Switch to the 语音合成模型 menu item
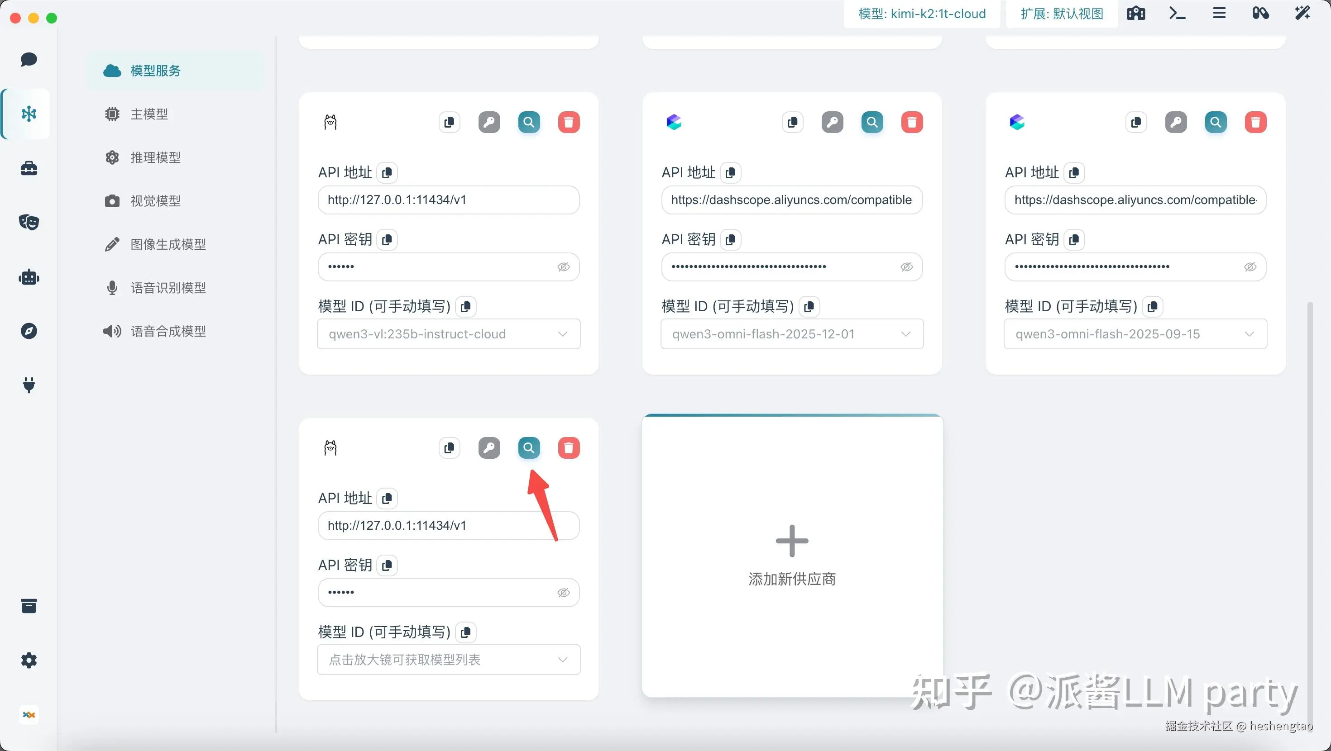Screen dimensions: 1331x751 (x=168, y=331)
